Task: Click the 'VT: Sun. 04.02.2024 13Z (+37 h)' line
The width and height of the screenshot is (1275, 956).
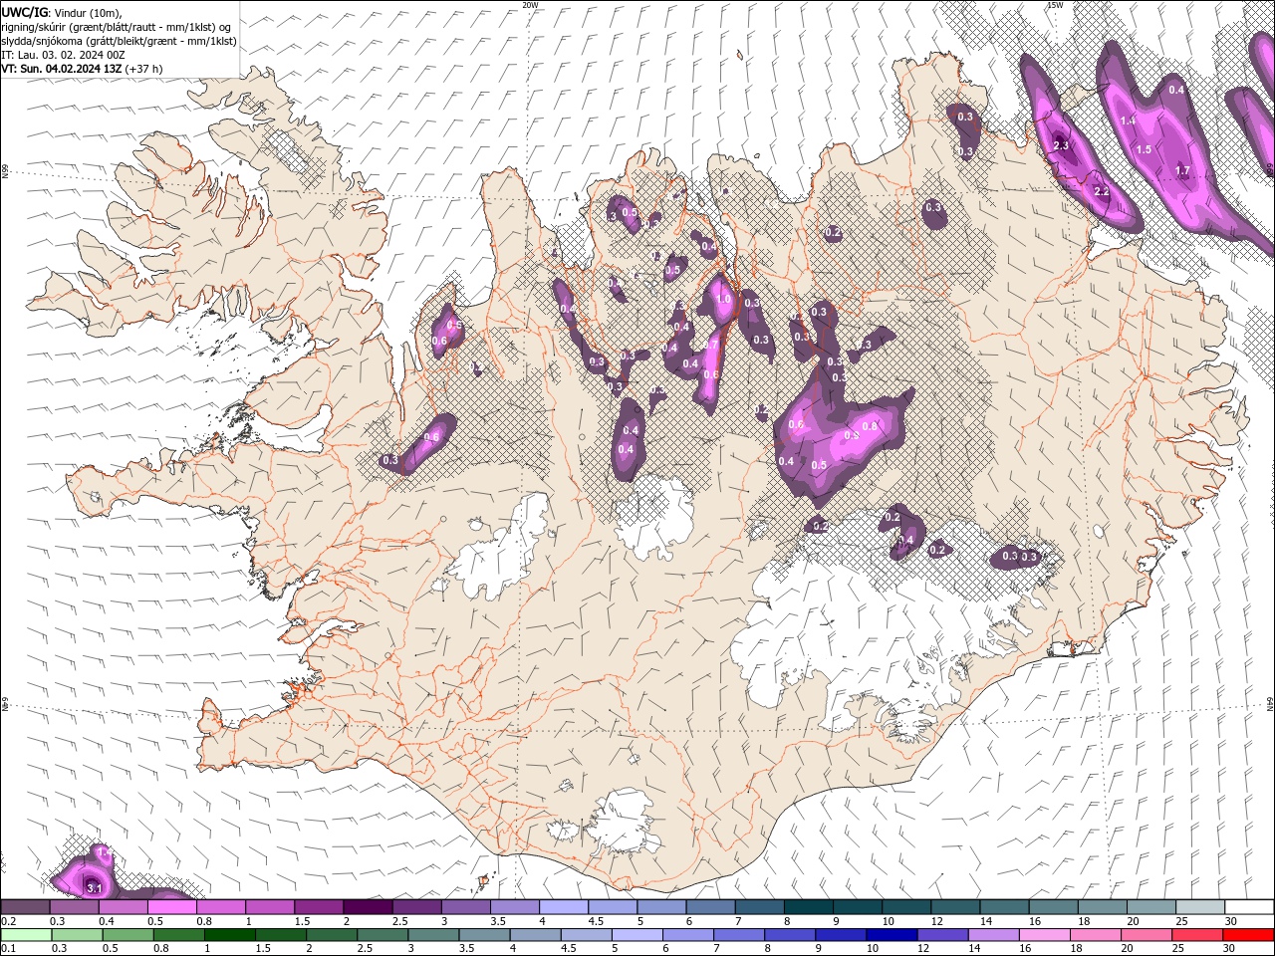Action: coord(82,69)
